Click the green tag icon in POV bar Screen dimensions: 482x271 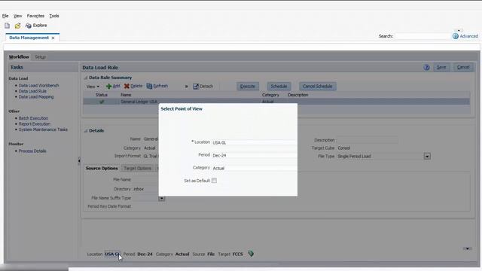tap(251, 254)
